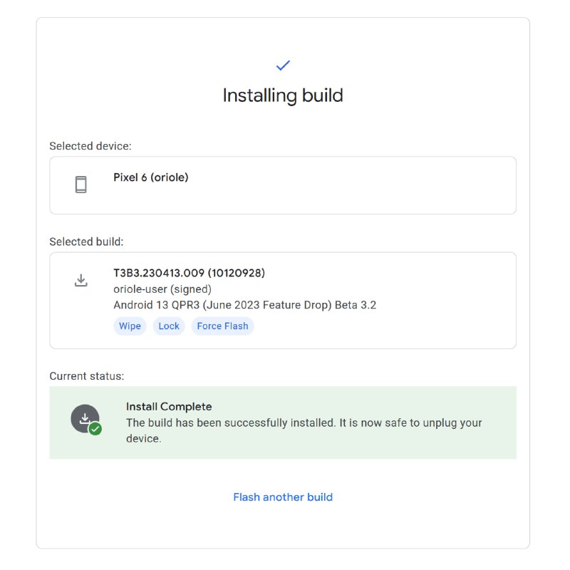Click the Selected device label
The image size is (570, 570).
point(90,146)
